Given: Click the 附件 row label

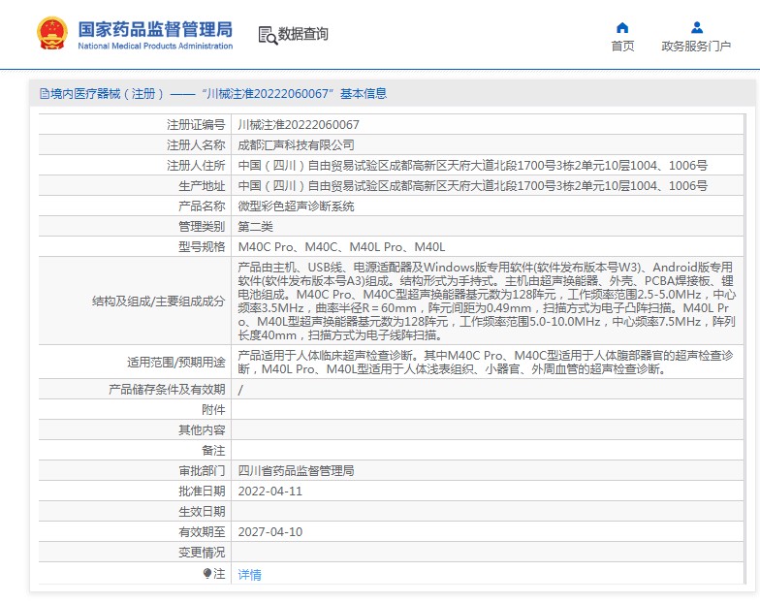Looking at the screenshot, I should point(213,410).
